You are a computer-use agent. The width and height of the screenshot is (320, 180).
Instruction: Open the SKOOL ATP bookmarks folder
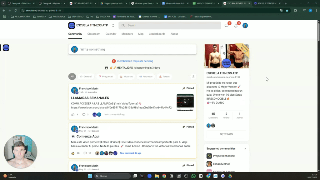(103, 17)
